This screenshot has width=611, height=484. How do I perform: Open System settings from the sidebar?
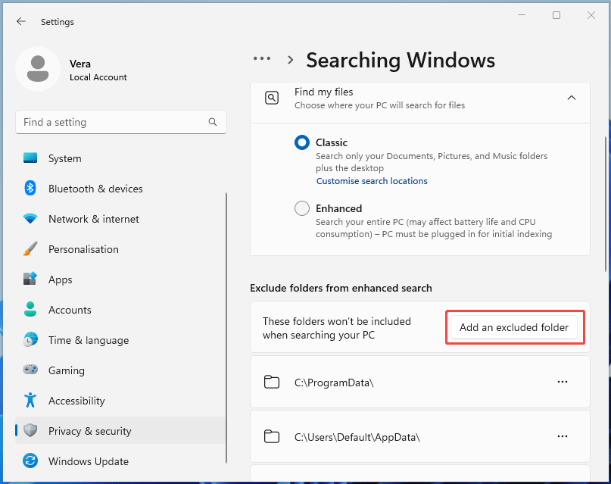click(x=64, y=158)
